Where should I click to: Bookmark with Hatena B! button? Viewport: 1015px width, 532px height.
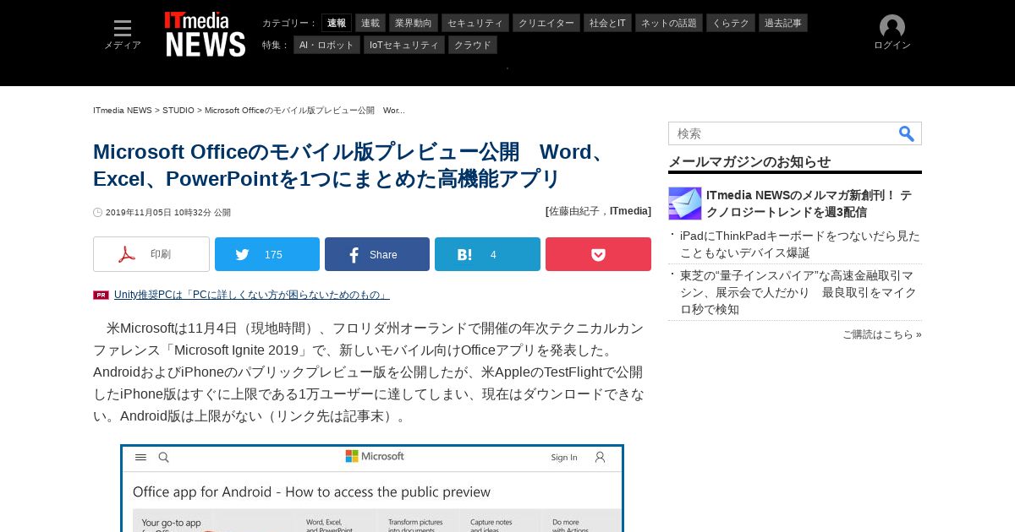pyautogui.click(x=487, y=254)
